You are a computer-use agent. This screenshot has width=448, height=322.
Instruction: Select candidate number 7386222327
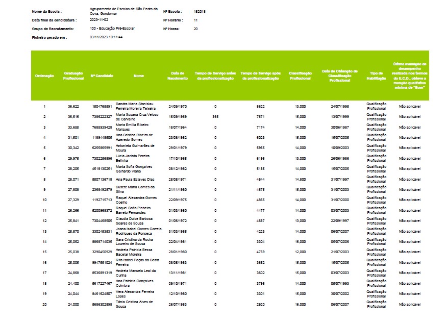pos(102,117)
